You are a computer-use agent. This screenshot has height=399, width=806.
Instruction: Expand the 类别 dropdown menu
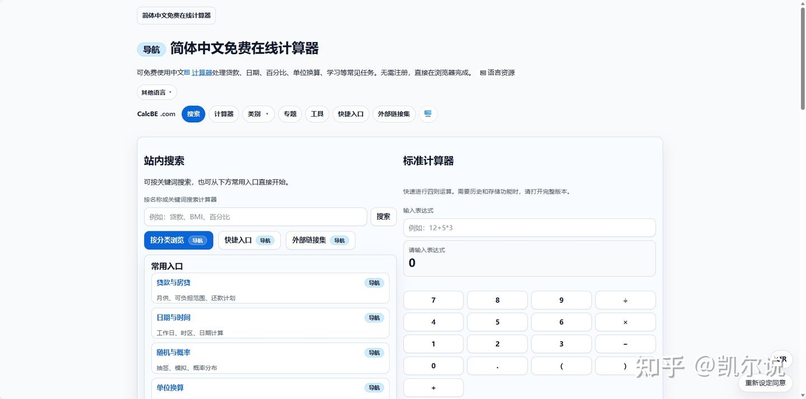[x=258, y=114]
